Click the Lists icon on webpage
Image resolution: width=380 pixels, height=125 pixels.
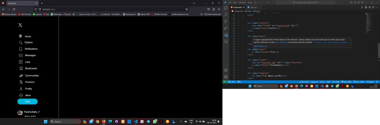tap(21, 62)
